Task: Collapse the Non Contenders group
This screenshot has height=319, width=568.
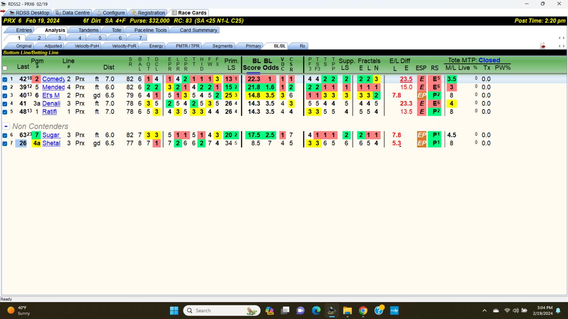Action: point(6,126)
